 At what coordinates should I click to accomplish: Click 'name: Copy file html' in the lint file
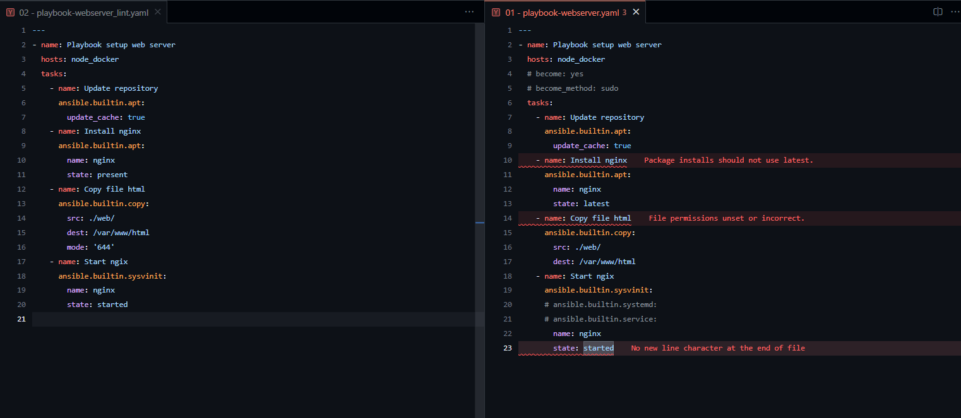click(102, 189)
